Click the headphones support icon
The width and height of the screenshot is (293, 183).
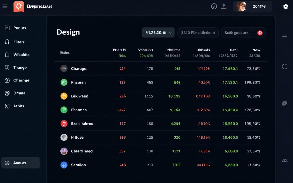[x=214, y=6]
